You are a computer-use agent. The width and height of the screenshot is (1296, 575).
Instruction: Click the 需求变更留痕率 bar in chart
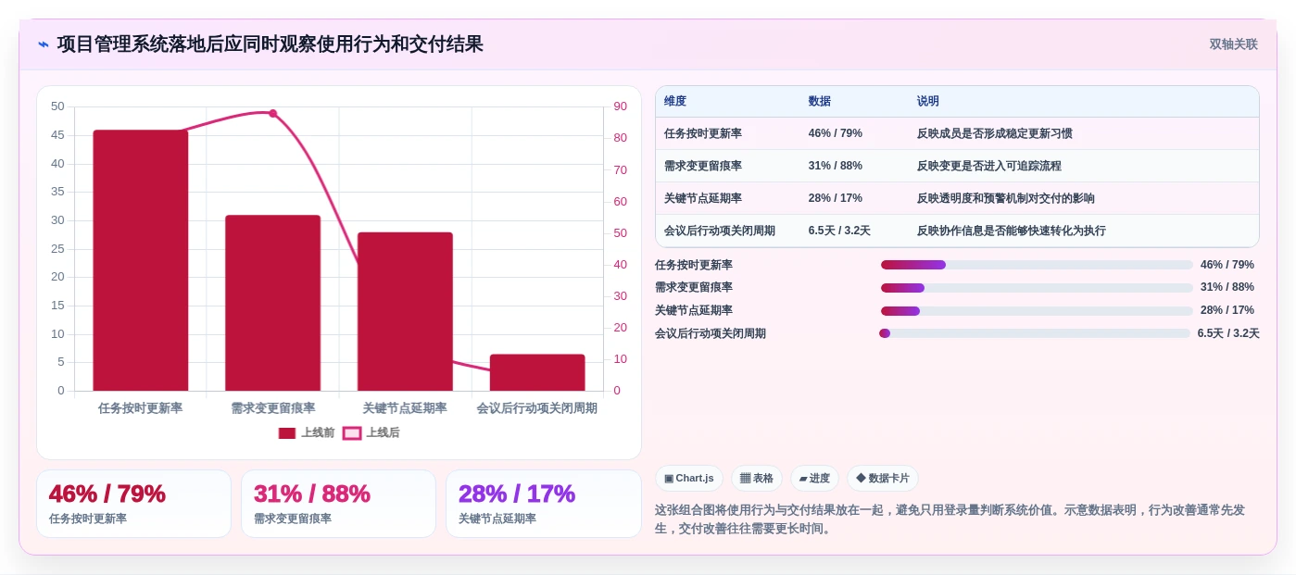click(272, 303)
